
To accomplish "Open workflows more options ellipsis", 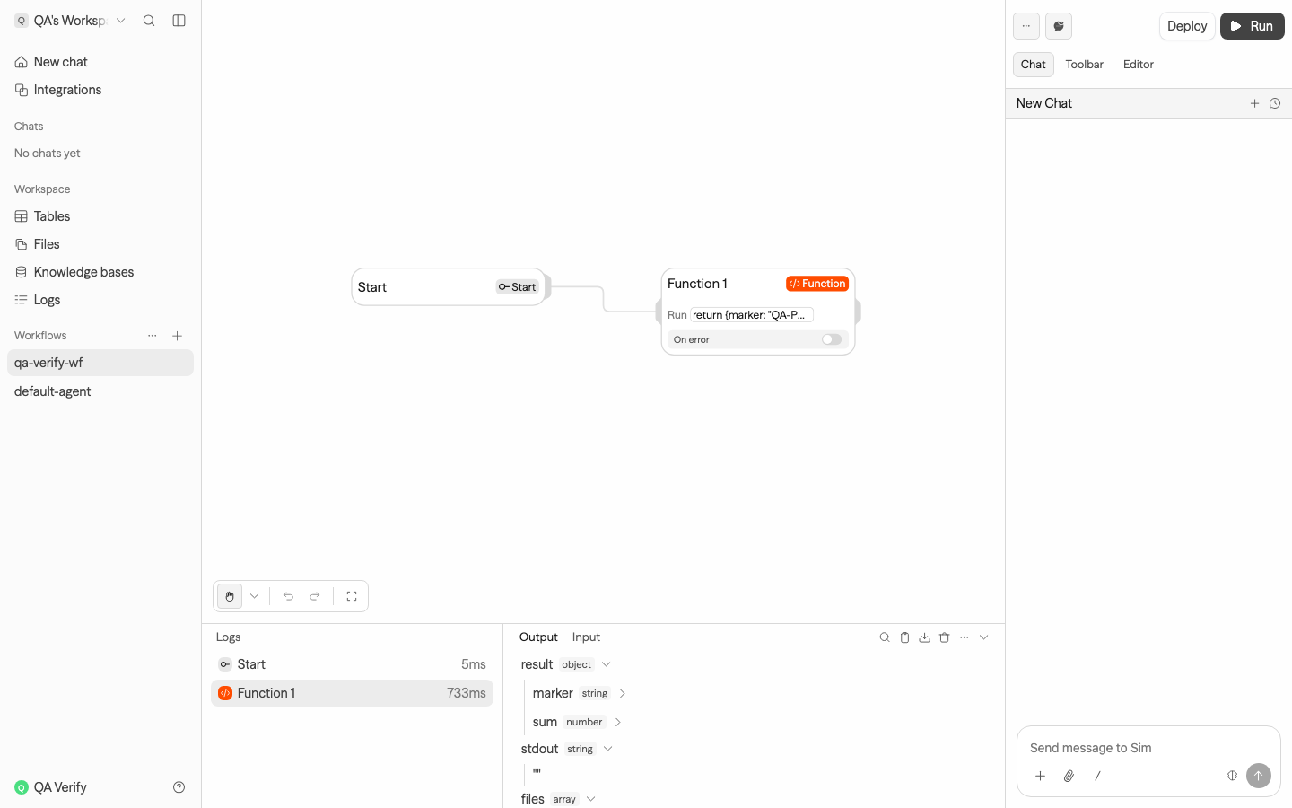I will tap(153, 336).
